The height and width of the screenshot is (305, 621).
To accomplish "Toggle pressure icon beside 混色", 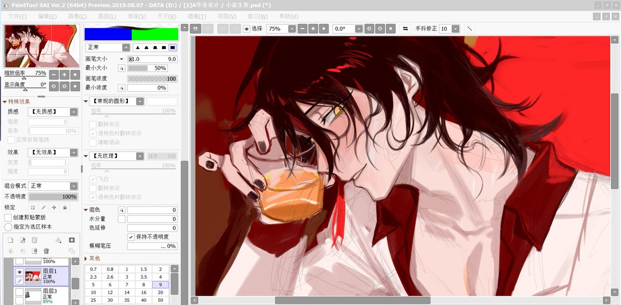I will pyautogui.click(x=122, y=210).
